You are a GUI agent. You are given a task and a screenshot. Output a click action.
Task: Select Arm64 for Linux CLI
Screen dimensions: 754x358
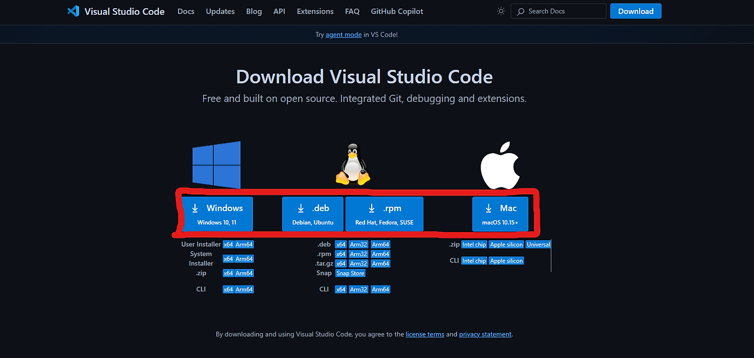[x=381, y=290]
